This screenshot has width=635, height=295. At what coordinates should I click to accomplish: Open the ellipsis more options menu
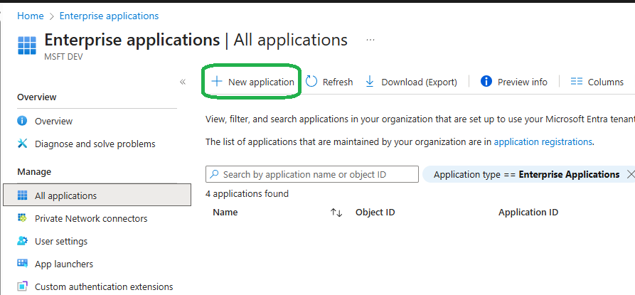point(370,40)
